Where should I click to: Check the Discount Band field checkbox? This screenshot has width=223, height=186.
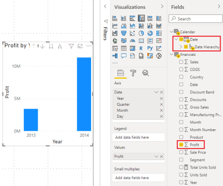[181, 92]
